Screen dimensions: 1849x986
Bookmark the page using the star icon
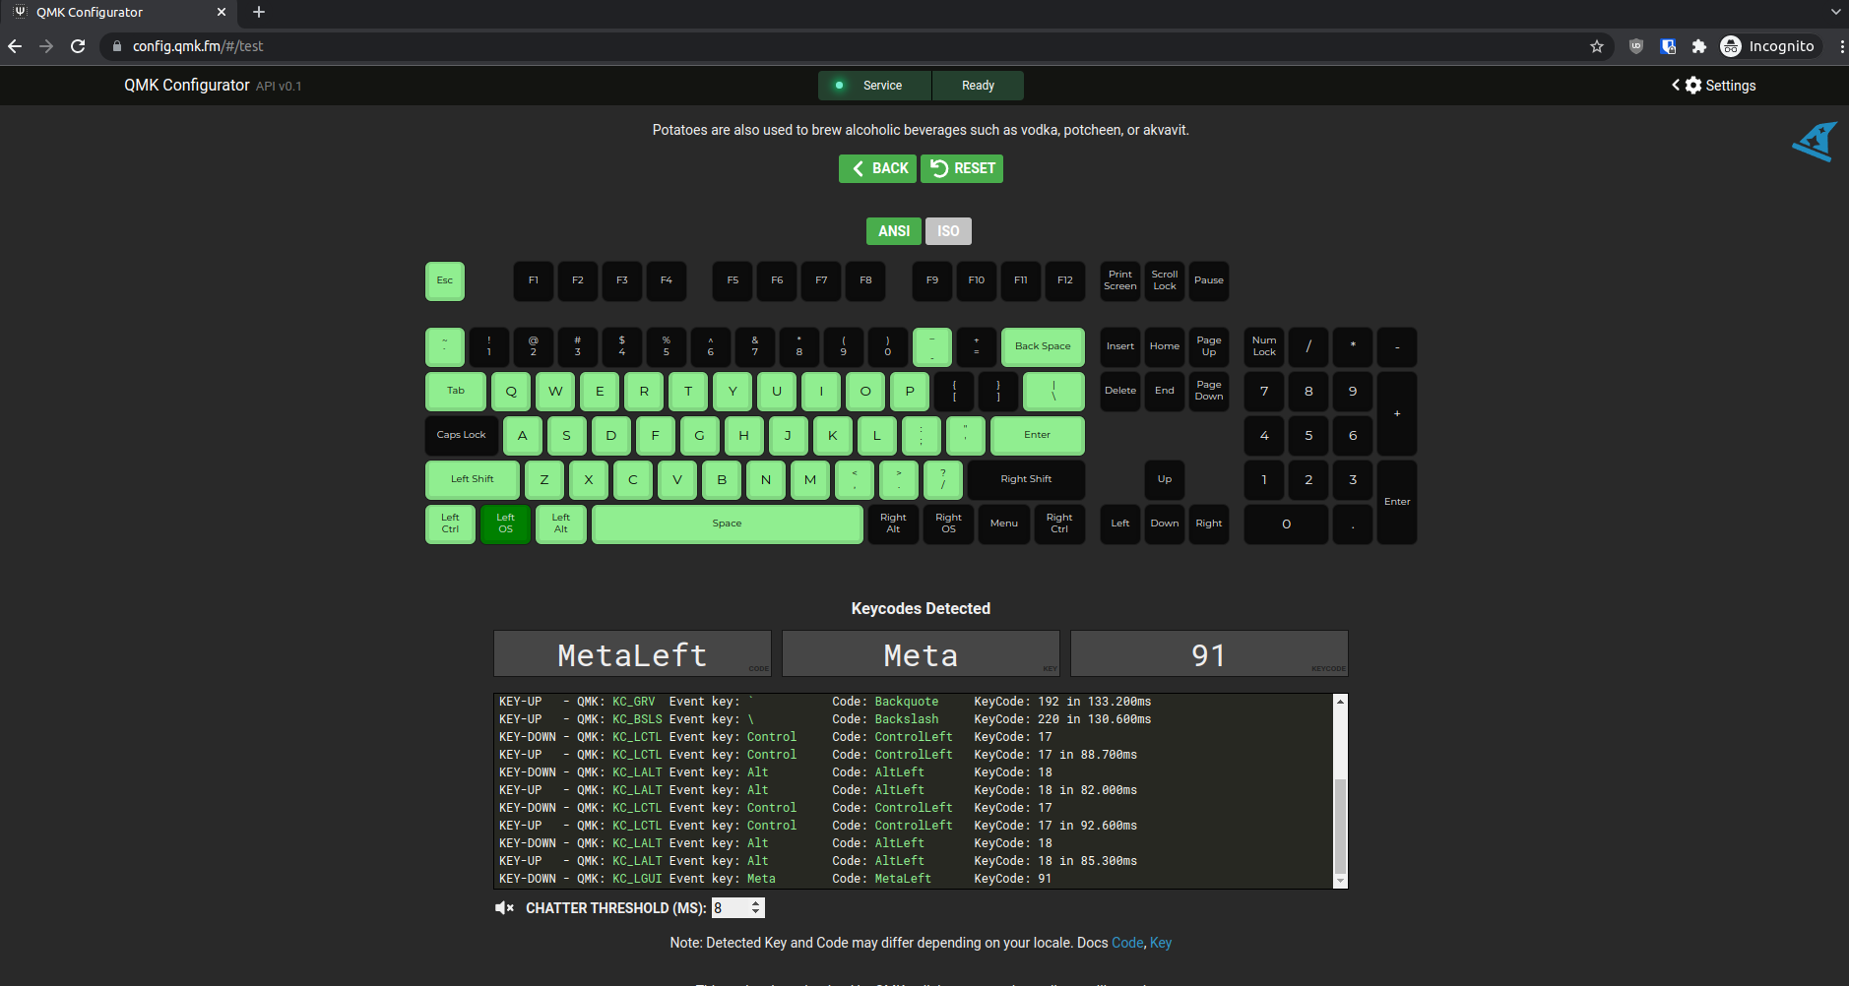click(x=1597, y=46)
